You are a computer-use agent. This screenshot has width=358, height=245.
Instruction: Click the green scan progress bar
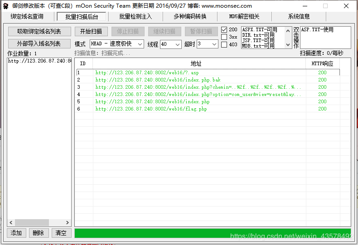pyautogui.click(x=213, y=233)
